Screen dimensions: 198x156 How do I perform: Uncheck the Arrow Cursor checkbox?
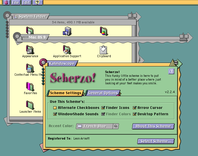[135, 108]
